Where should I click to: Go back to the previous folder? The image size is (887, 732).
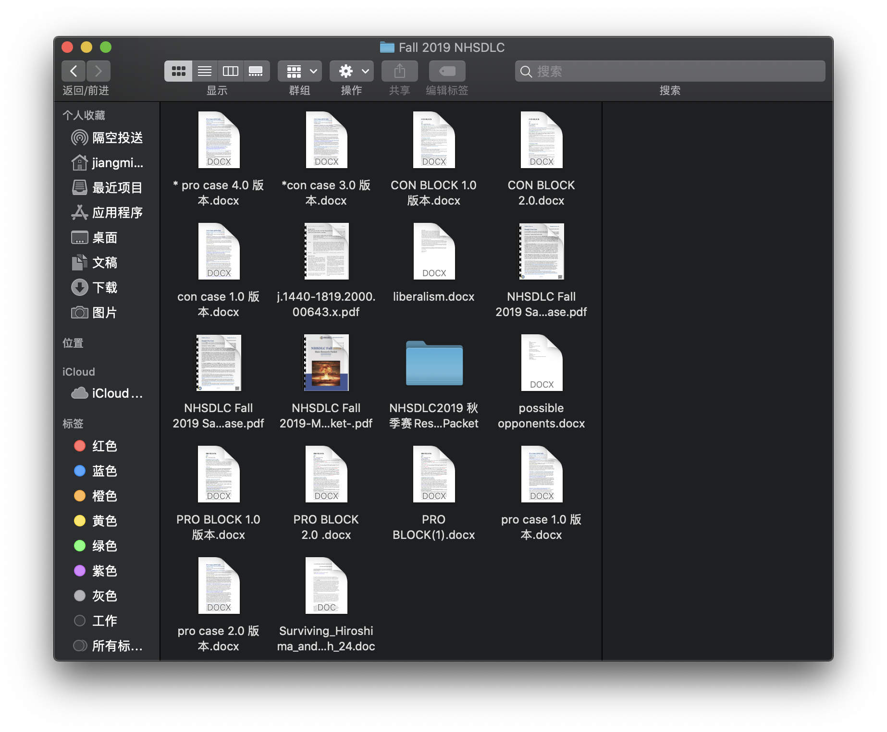[x=74, y=71]
